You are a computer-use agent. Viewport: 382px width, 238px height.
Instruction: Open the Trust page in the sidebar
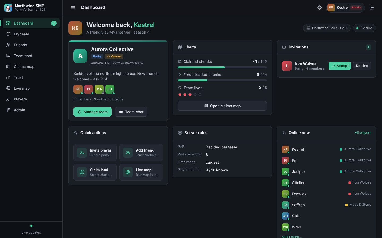click(31, 77)
